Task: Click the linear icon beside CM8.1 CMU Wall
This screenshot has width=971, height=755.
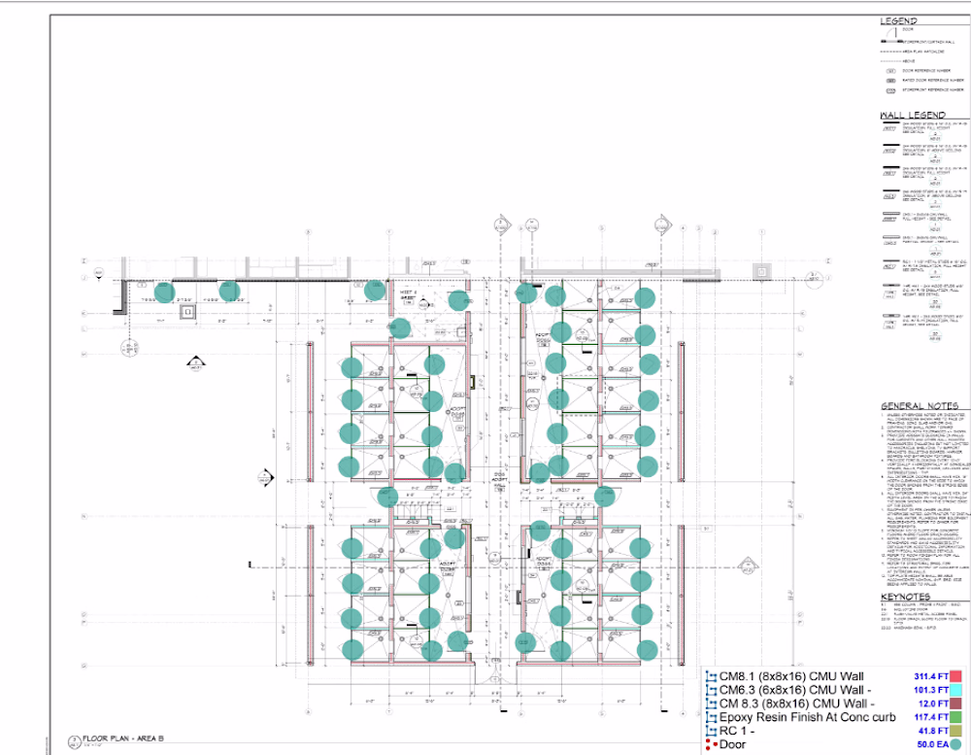Action: pos(711,677)
